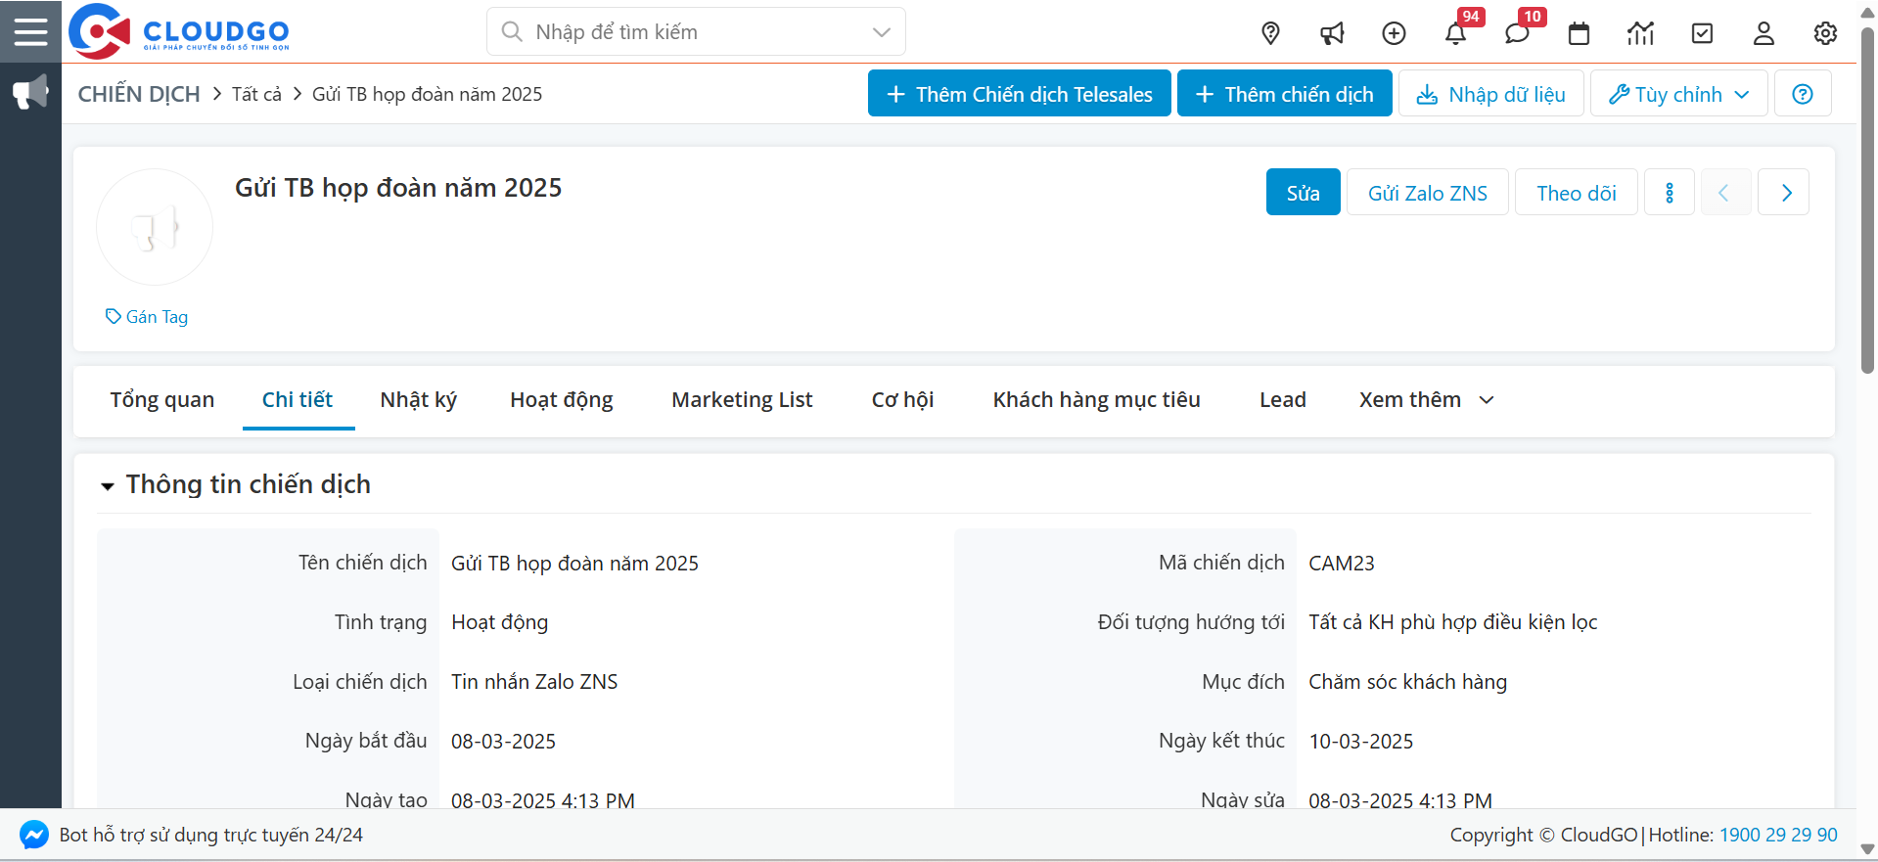The width and height of the screenshot is (1878, 862).
Task: Open the user profile icon
Action: click(1763, 33)
